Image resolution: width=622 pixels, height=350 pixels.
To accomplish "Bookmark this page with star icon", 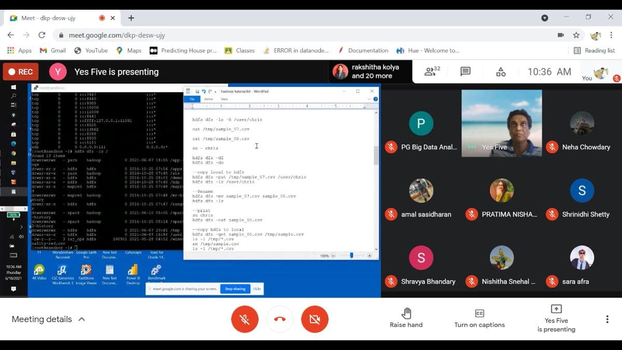I will pyautogui.click(x=576, y=35).
